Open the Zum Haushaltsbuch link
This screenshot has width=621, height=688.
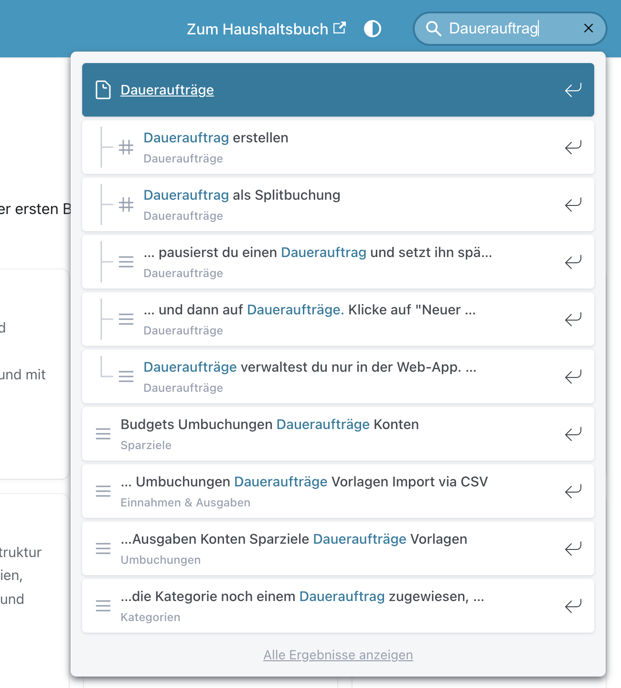266,29
